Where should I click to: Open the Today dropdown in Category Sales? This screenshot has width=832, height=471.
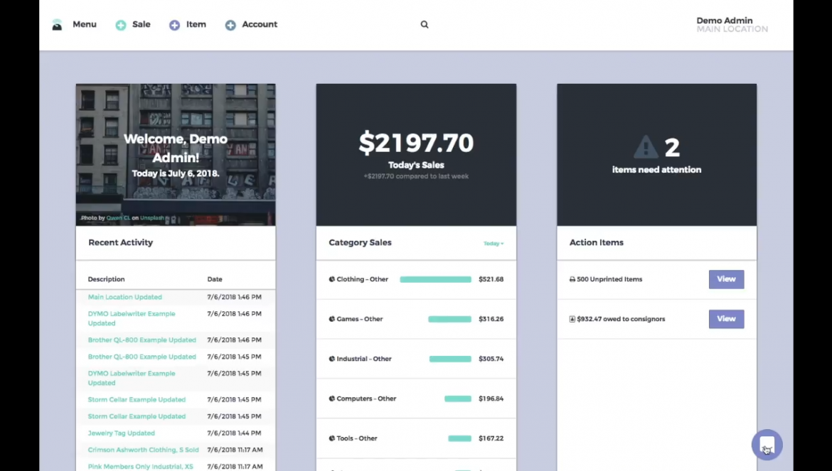[x=494, y=243]
